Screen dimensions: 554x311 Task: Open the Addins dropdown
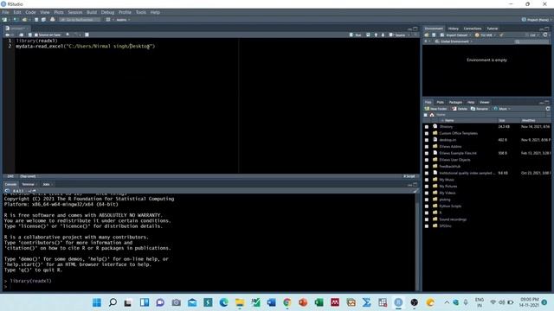point(123,20)
